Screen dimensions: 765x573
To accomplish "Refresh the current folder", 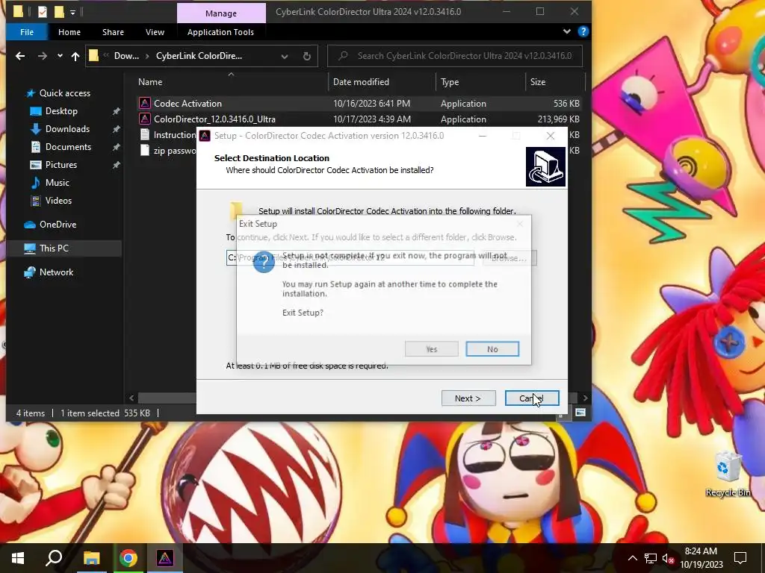I will pyautogui.click(x=307, y=56).
